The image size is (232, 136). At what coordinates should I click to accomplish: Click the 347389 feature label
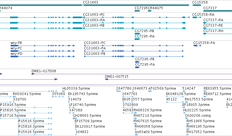pos(76,110)
